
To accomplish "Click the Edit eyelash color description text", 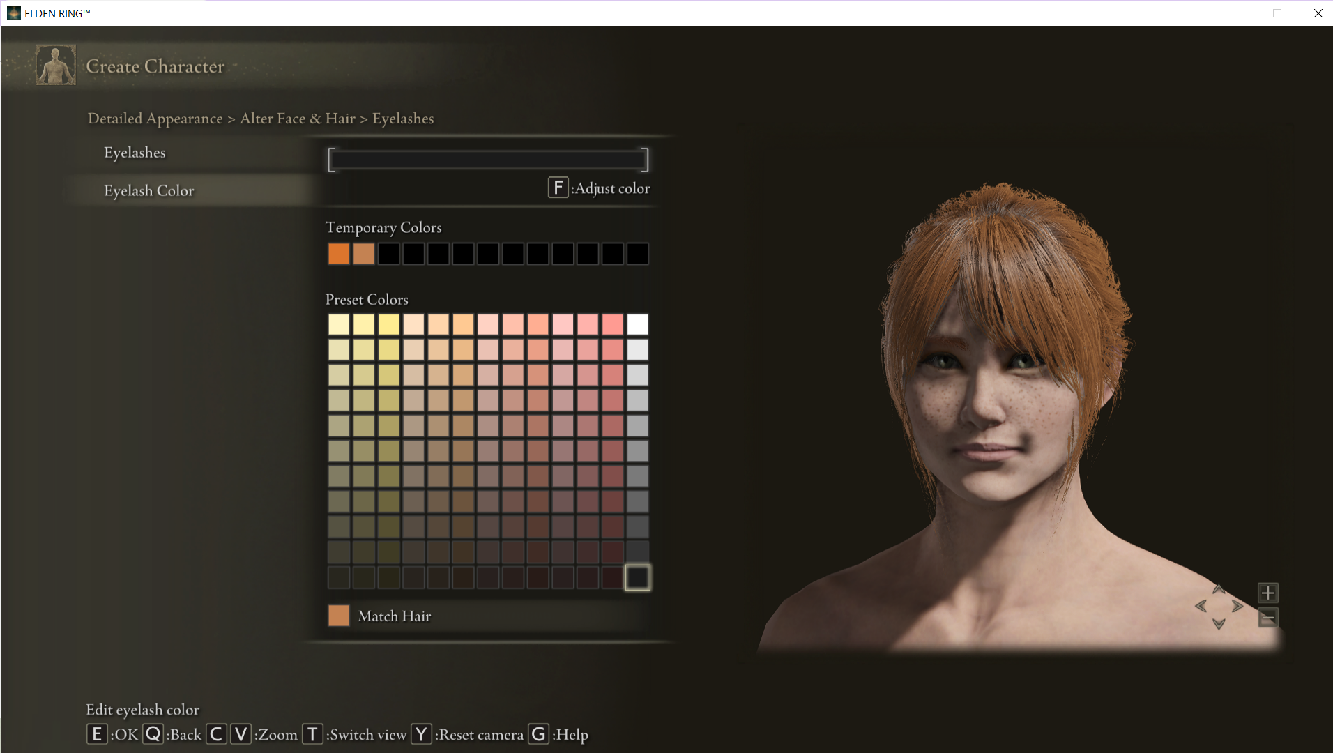I will click(x=143, y=710).
